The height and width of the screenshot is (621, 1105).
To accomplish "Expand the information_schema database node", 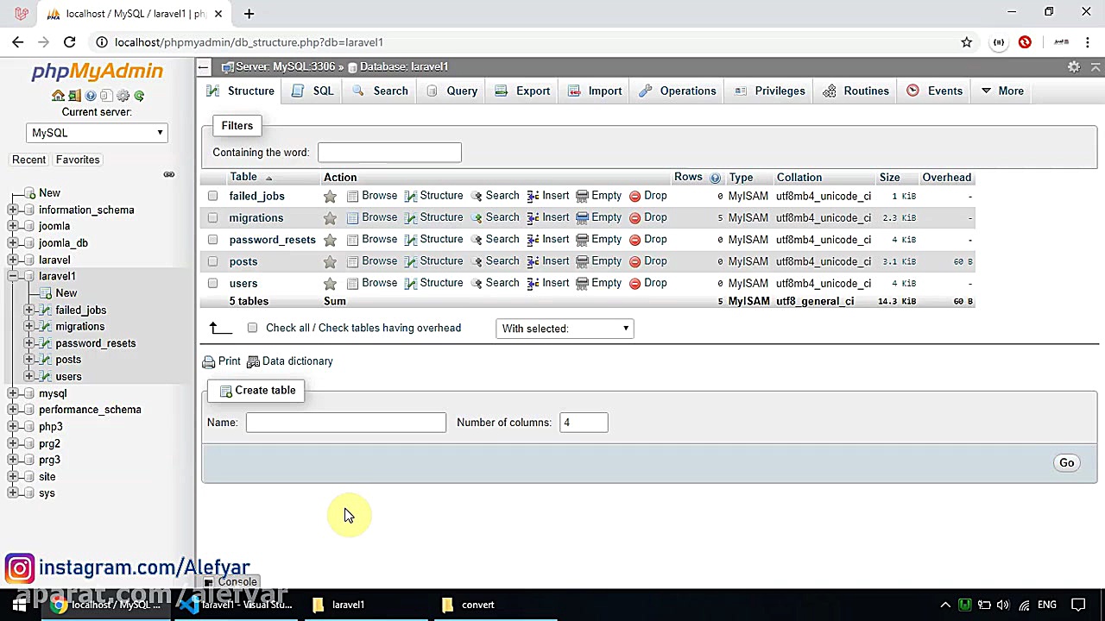I will pos(13,210).
